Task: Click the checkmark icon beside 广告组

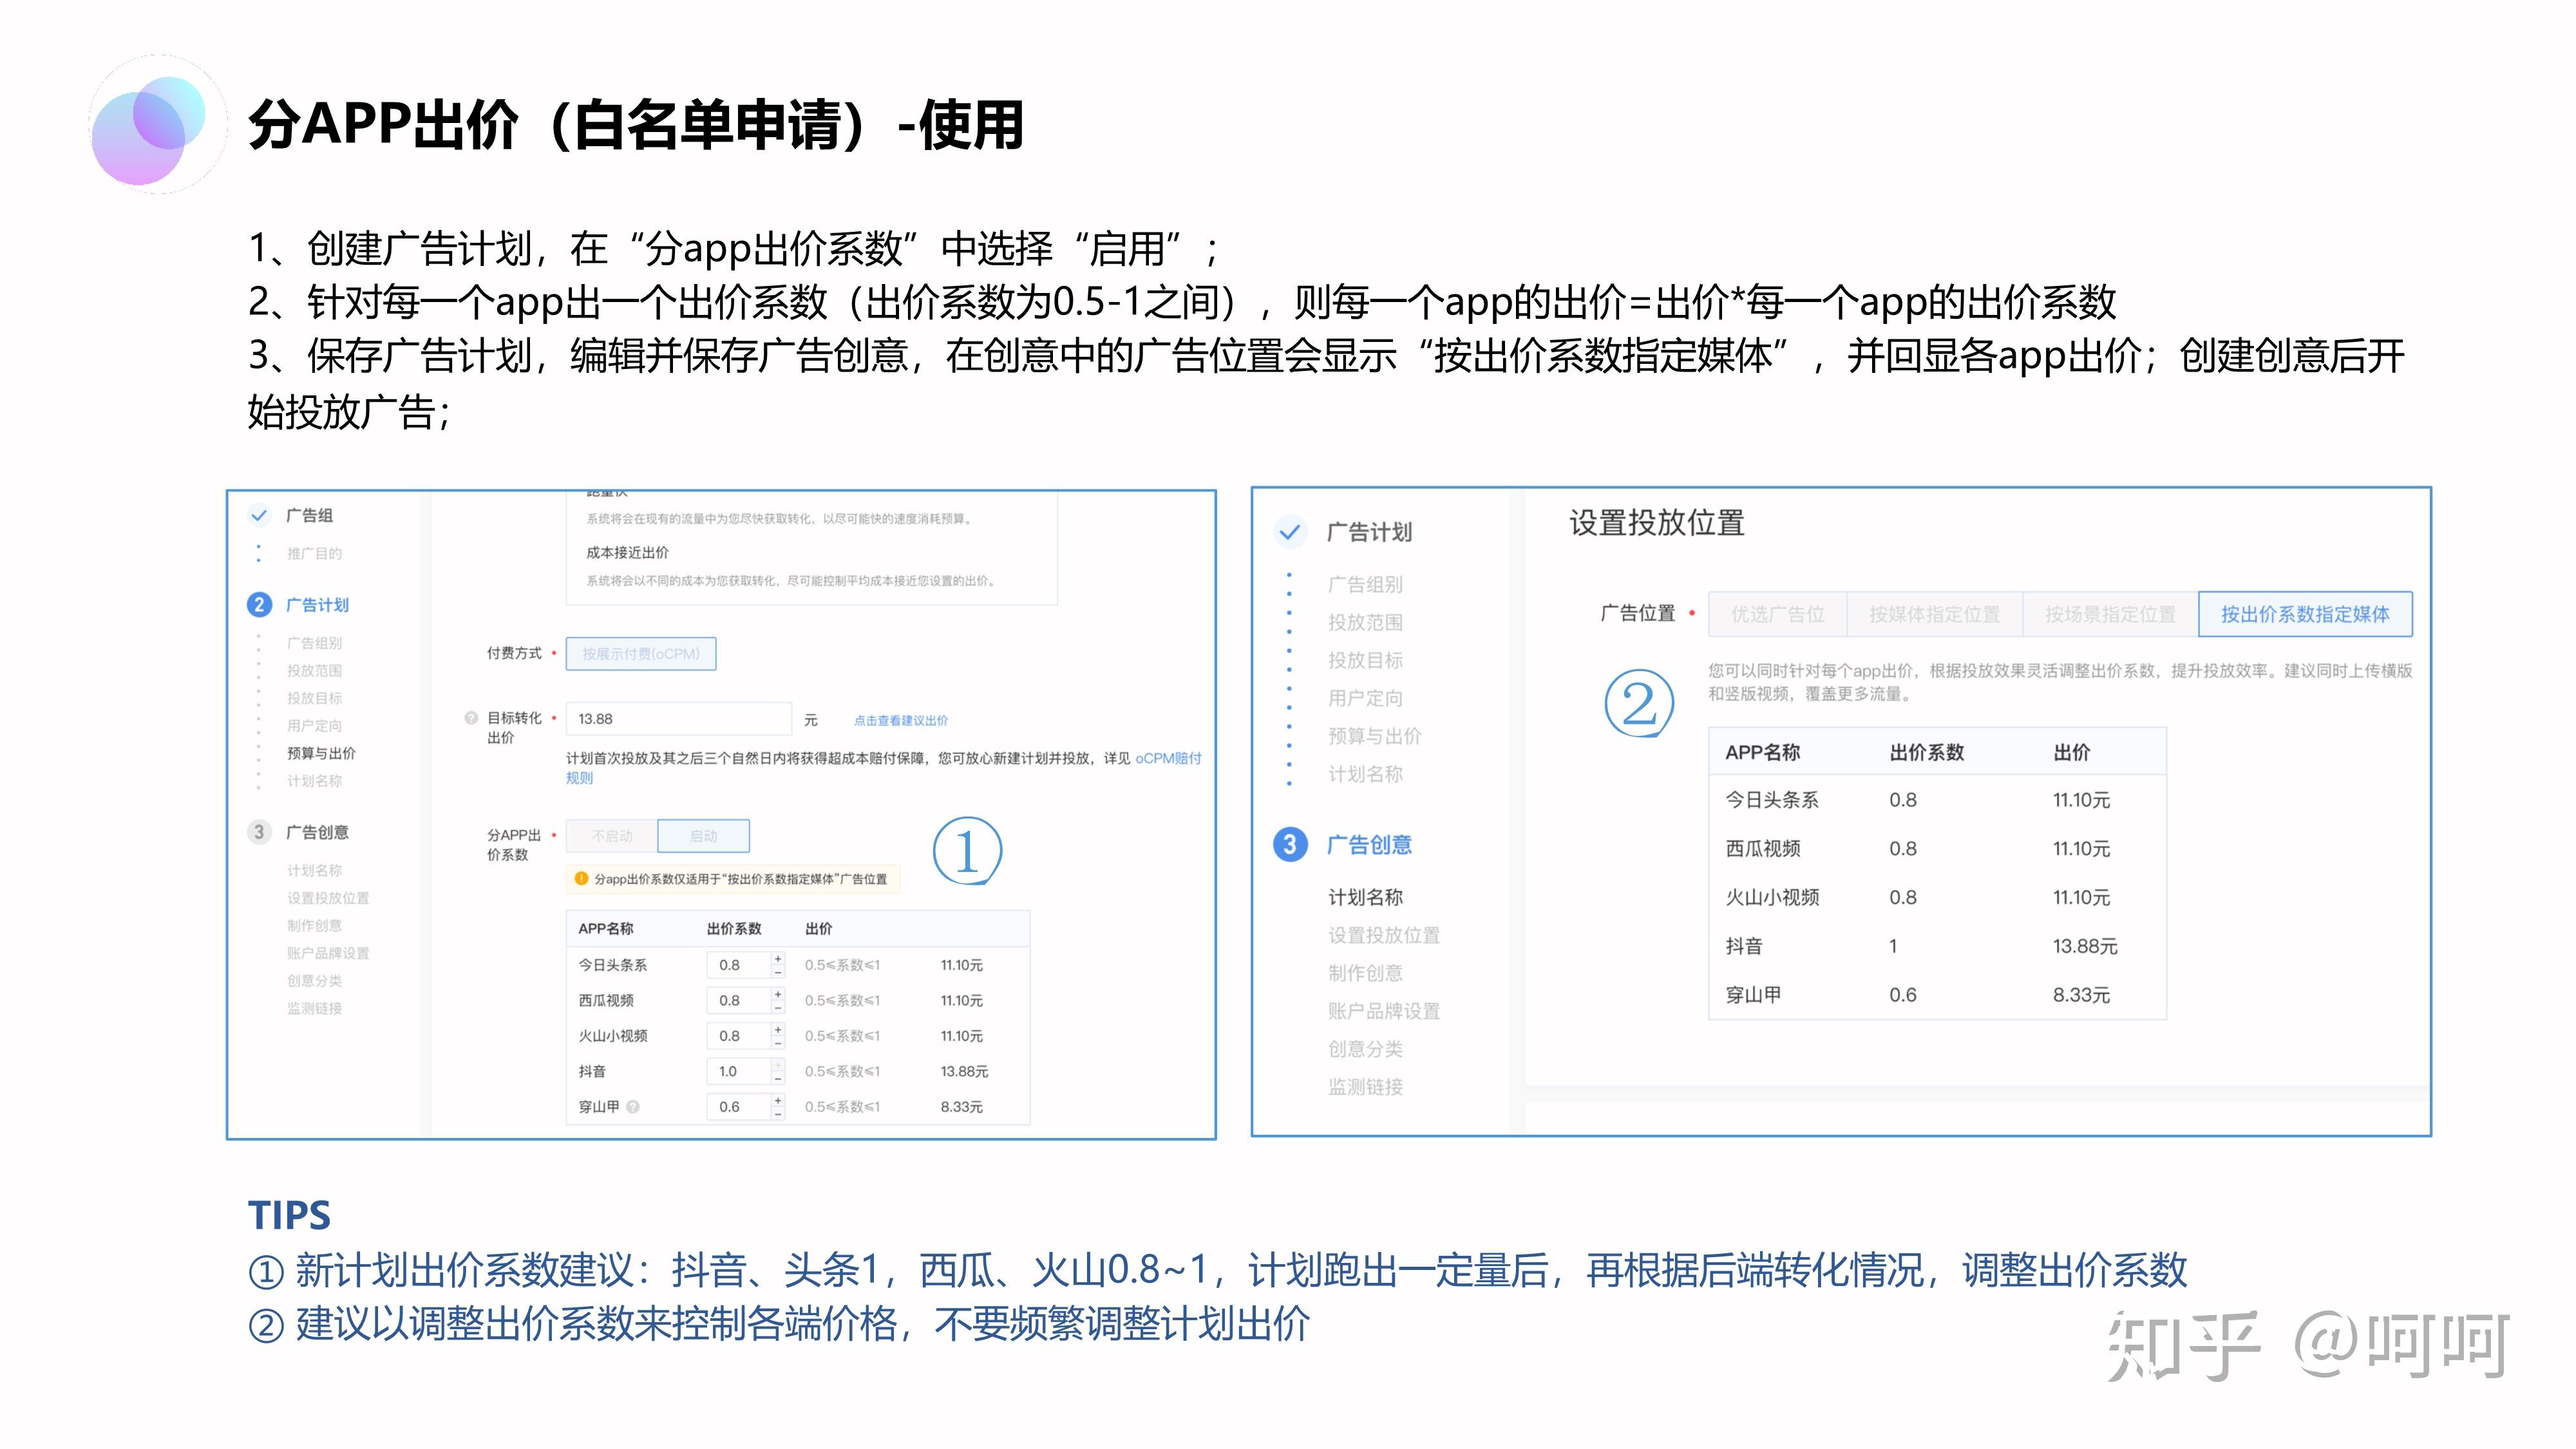Action: pos(259,515)
